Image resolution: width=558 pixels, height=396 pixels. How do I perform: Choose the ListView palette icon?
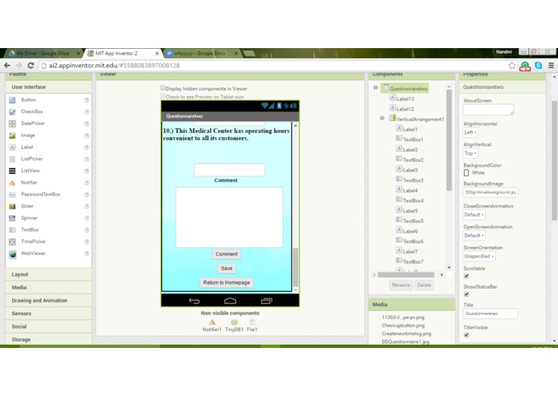click(x=12, y=171)
